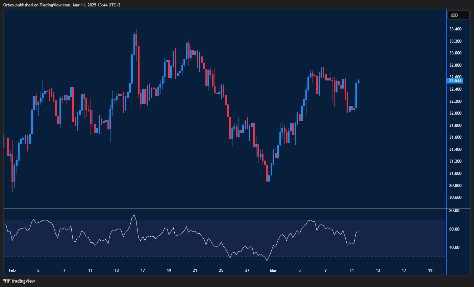Click the 60.00 RSI level label
The height and width of the screenshot is (287, 474).
tap(454, 229)
